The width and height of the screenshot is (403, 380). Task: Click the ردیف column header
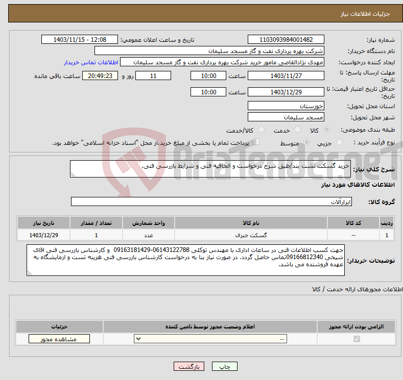click(387, 223)
